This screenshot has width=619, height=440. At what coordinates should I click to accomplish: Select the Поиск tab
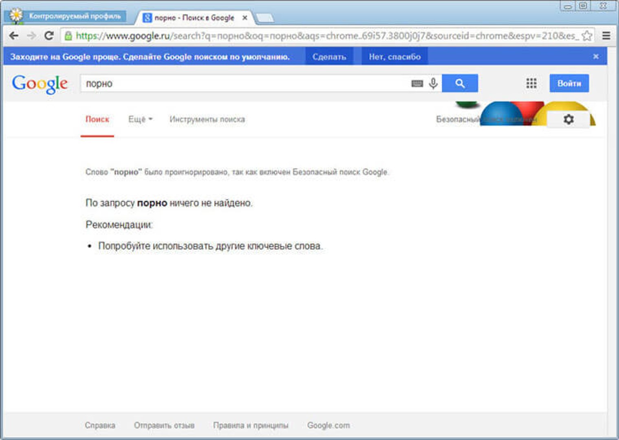tap(97, 119)
